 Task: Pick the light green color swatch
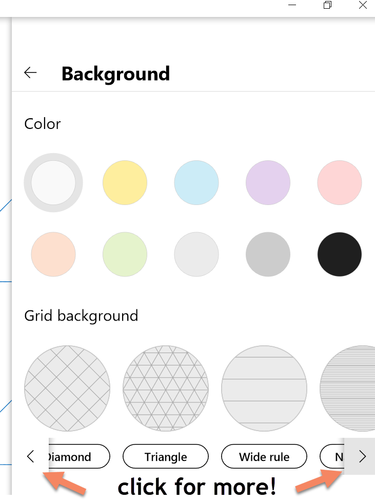125,254
